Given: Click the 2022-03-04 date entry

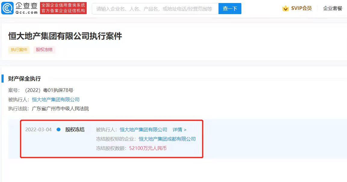Looking at the screenshot, I should 38,130.
